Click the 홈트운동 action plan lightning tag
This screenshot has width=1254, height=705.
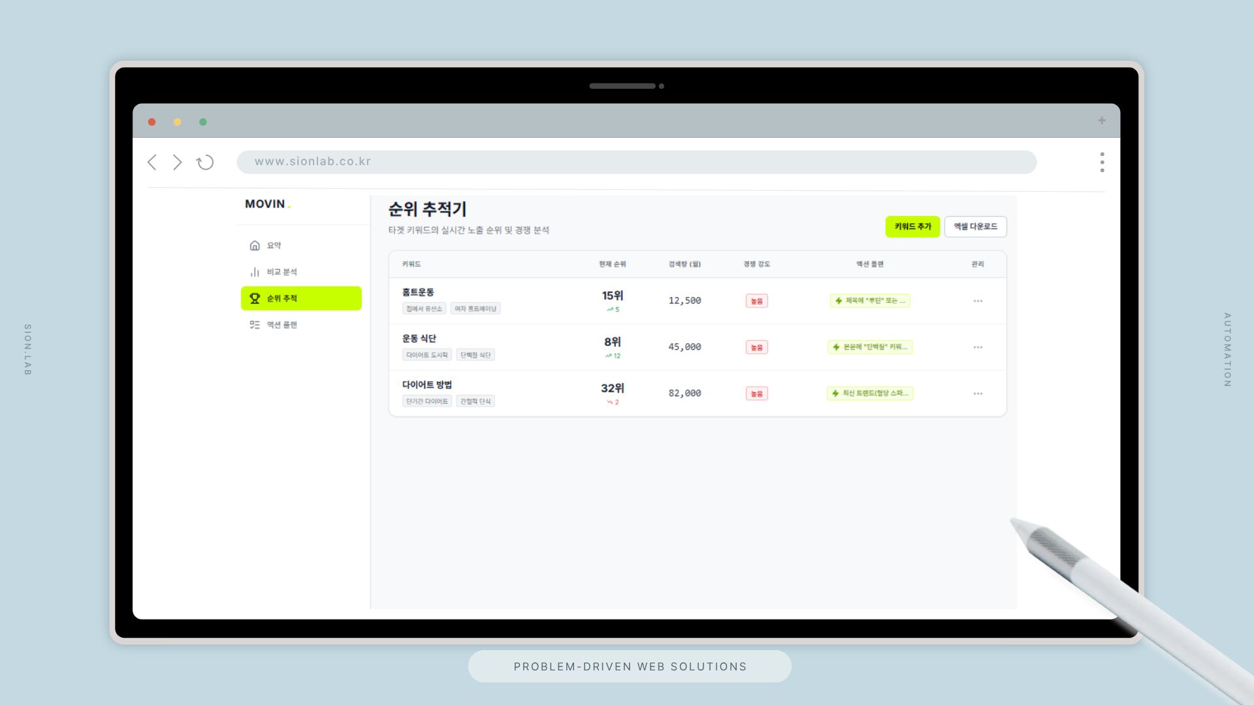(870, 301)
